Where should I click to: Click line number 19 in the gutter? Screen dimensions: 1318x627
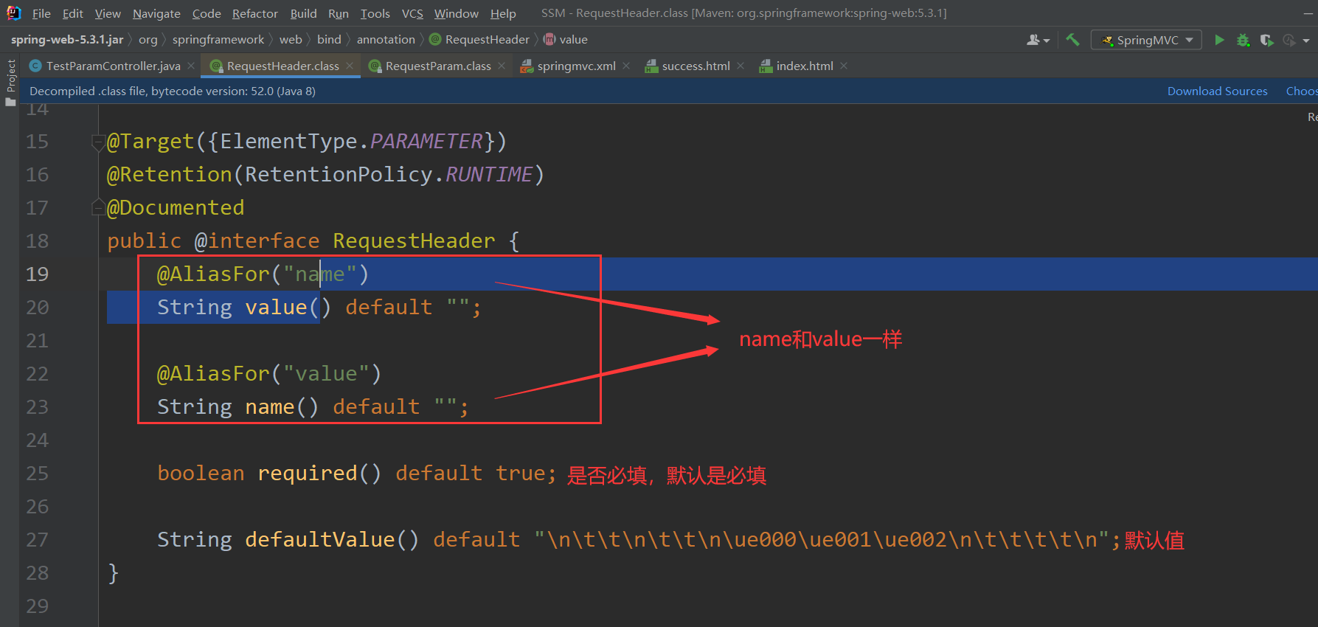[37, 274]
